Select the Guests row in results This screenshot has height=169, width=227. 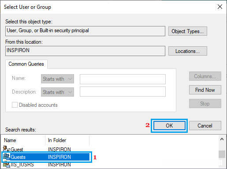click(46, 157)
